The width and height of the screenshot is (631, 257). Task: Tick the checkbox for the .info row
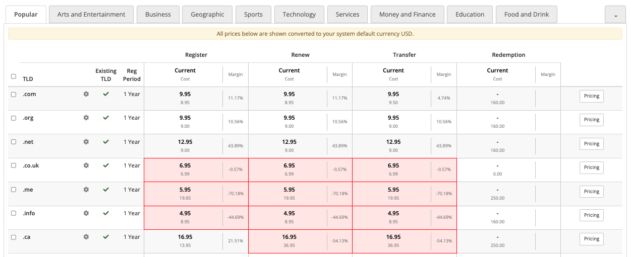(14, 213)
